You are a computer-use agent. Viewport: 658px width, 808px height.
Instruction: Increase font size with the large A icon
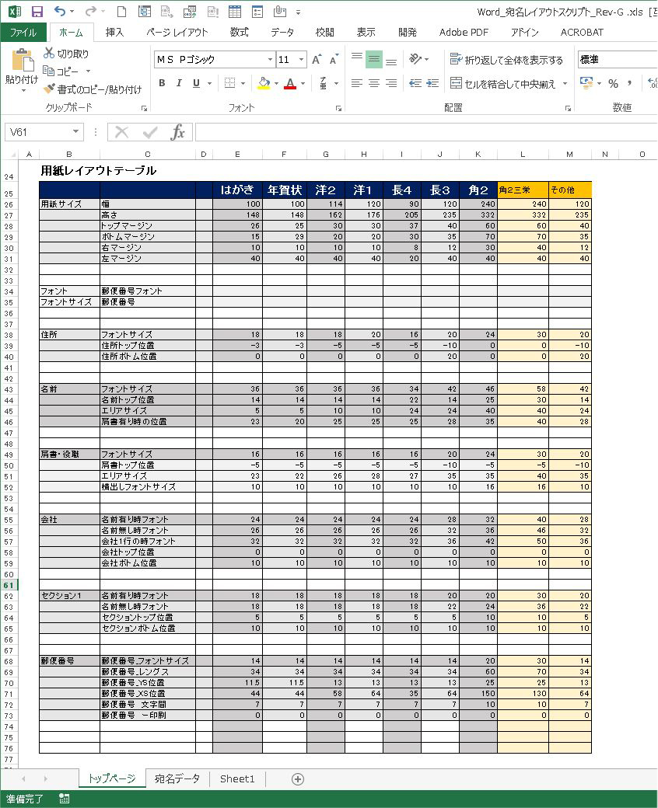(317, 60)
